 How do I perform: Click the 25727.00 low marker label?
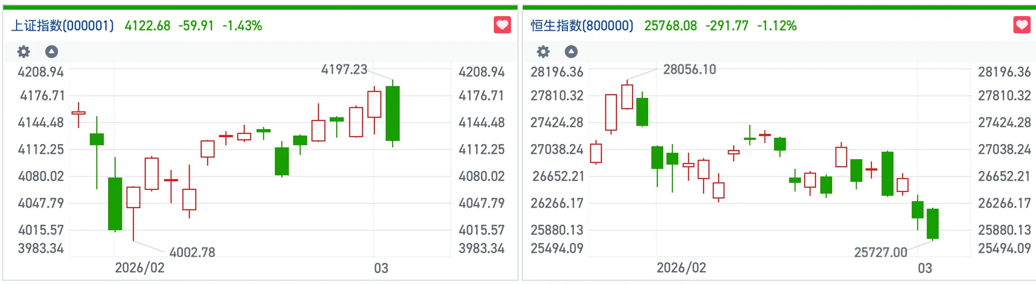(x=881, y=252)
